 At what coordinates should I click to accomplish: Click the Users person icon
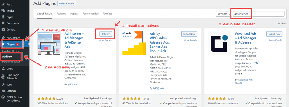tap(3, 69)
